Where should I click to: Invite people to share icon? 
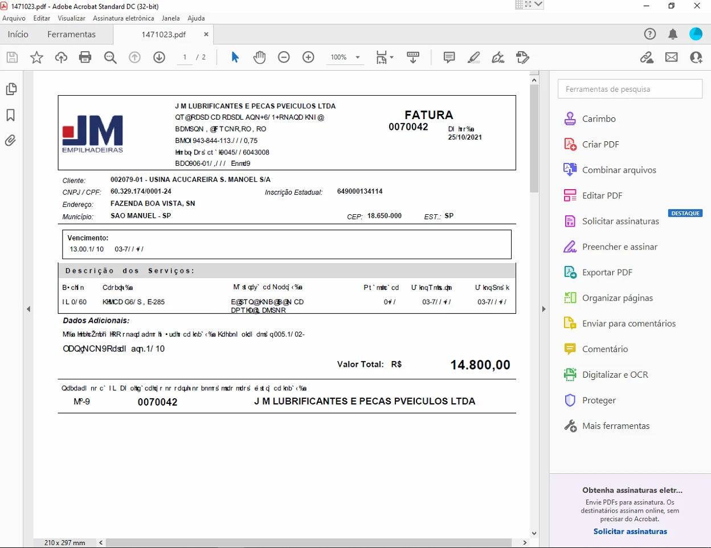[696, 58]
